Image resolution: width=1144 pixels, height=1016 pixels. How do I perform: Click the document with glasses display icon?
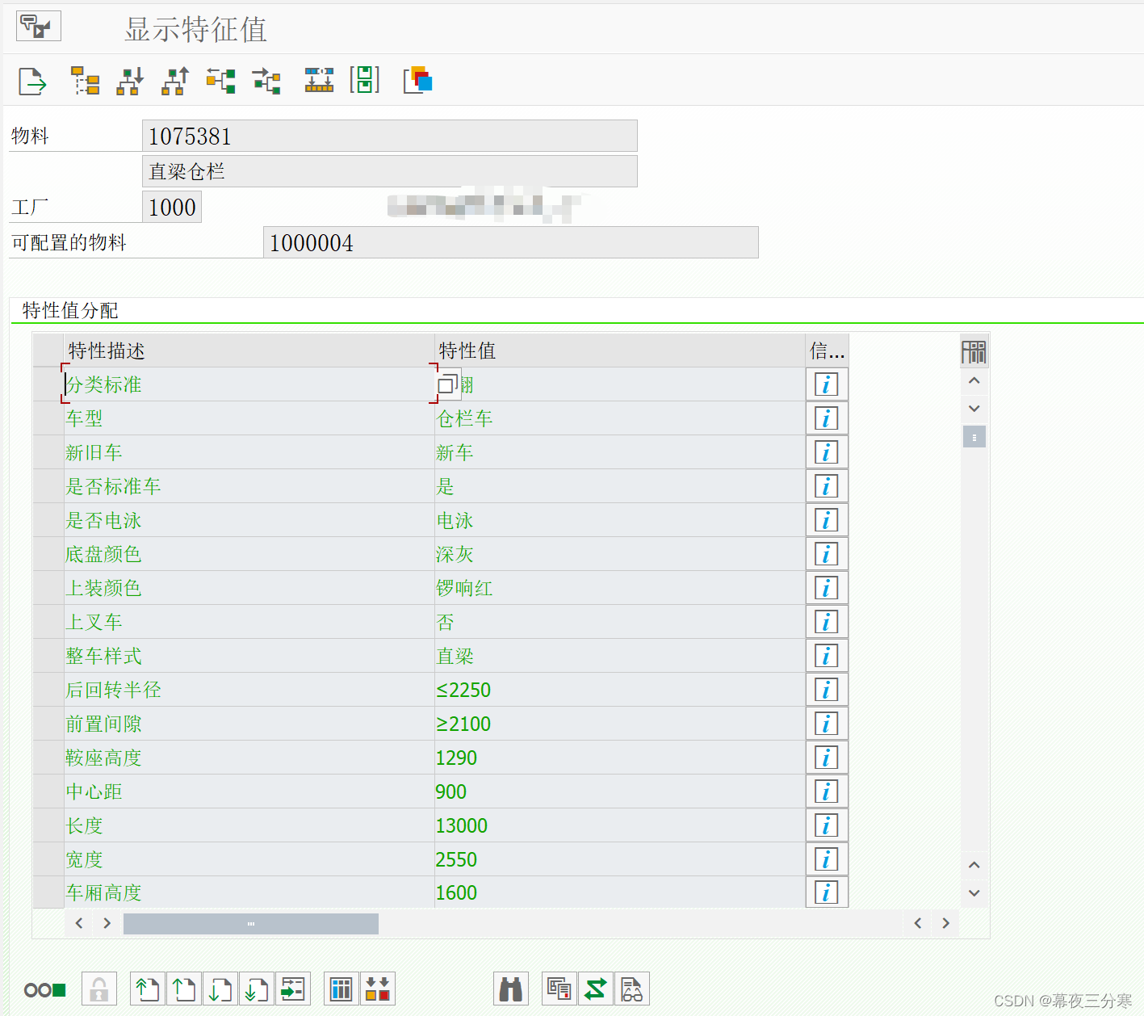632,989
